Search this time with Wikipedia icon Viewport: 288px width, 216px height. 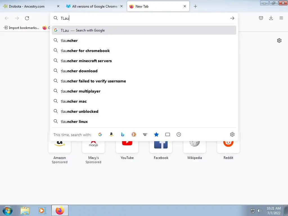tap(145, 134)
